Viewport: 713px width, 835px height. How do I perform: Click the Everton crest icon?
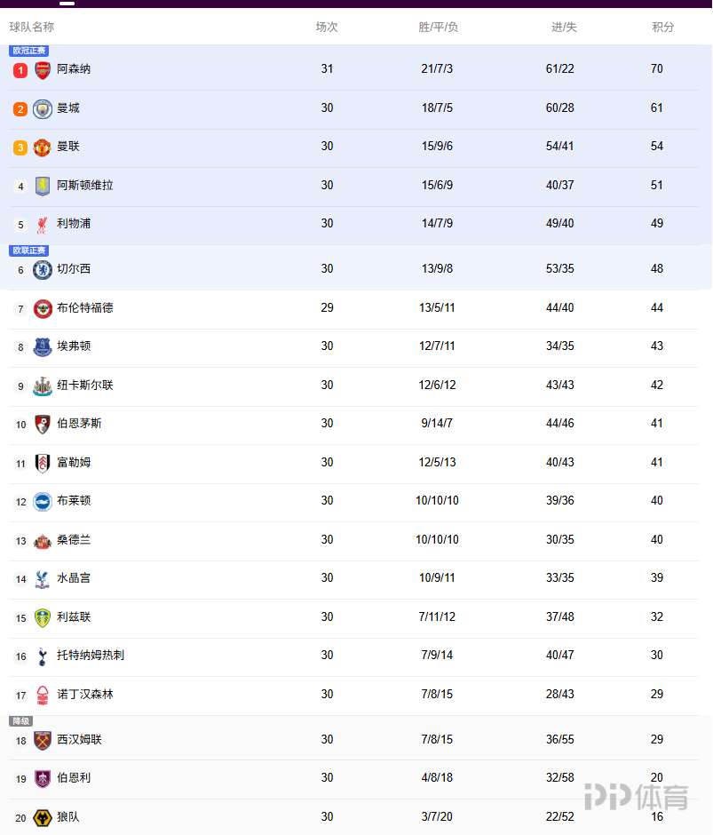pos(43,347)
